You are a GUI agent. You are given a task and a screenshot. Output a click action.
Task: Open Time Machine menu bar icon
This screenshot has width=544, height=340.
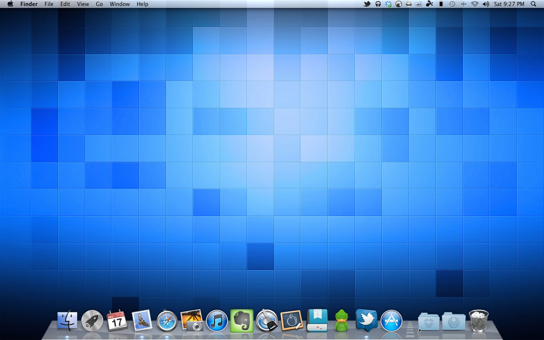click(x=452, y=4)
